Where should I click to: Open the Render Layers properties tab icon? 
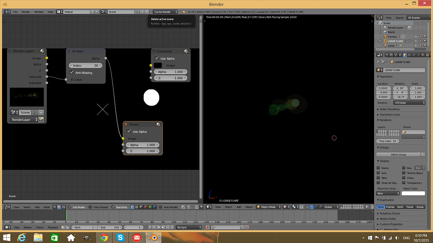391,55
